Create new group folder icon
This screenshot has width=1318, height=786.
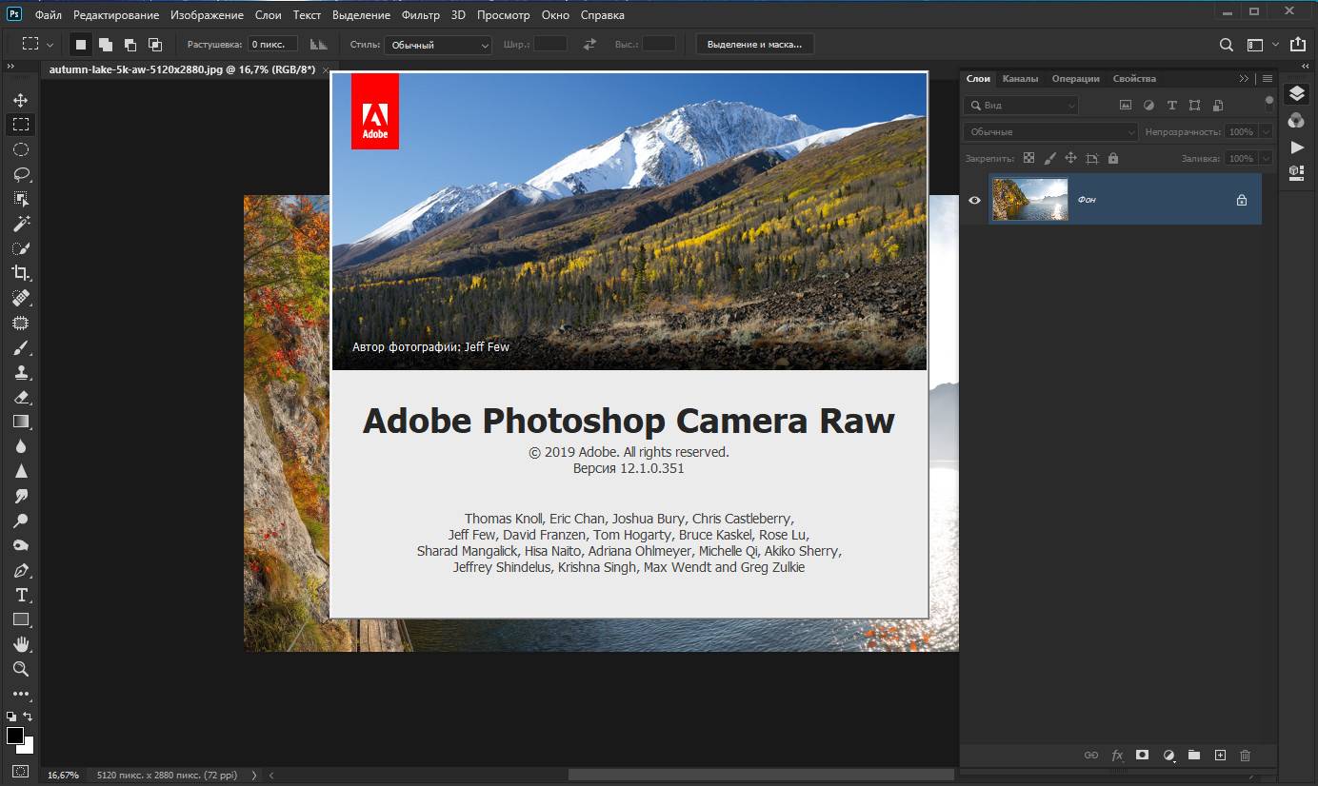pos(1194,756)
